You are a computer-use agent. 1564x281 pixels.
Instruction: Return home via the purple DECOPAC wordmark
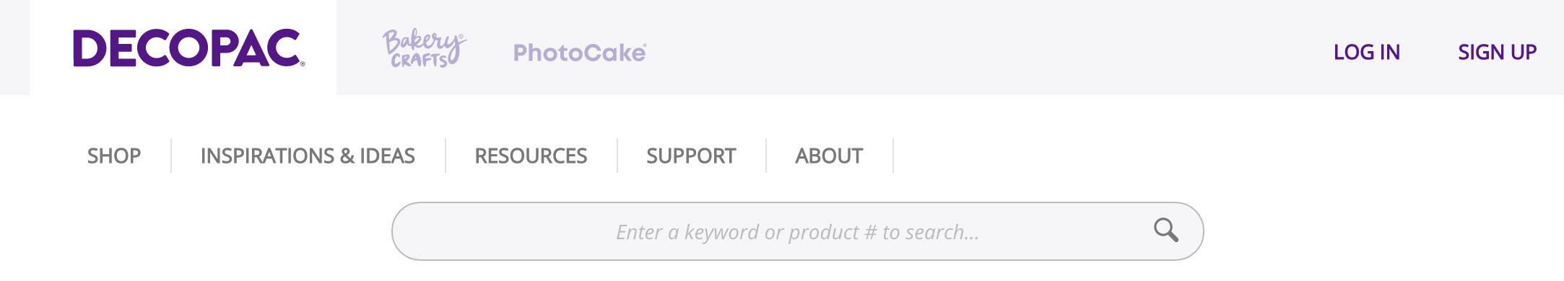(188, 48)
